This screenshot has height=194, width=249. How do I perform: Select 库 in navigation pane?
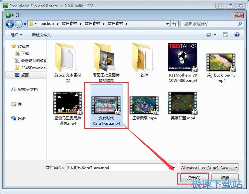pyautogui.click(x=20, y=104)
